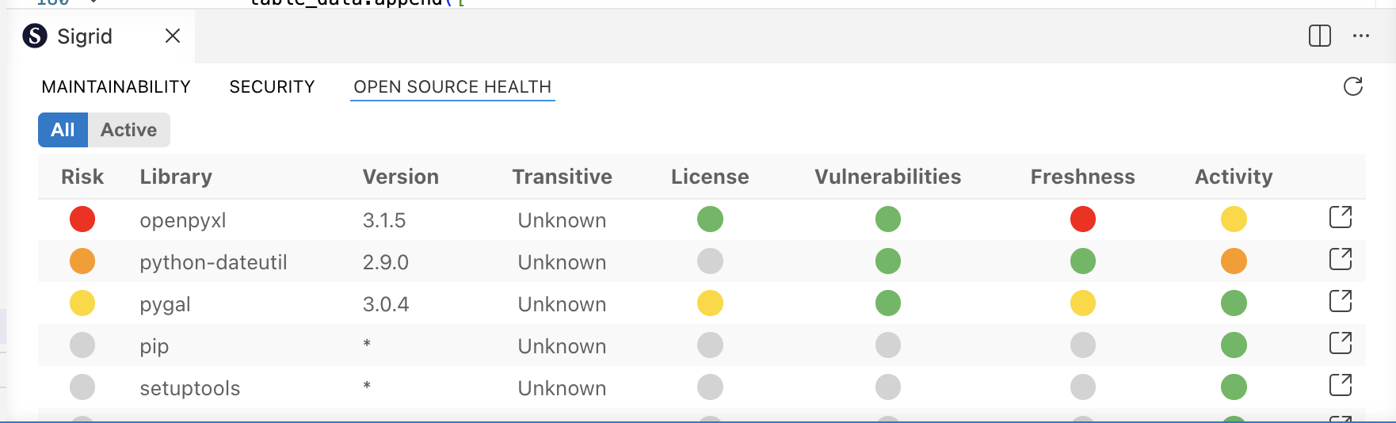The height and width of the screenshot is (423, 1396).
Task: Open external link for setuptools row
Action: [x=1340, y=385]
